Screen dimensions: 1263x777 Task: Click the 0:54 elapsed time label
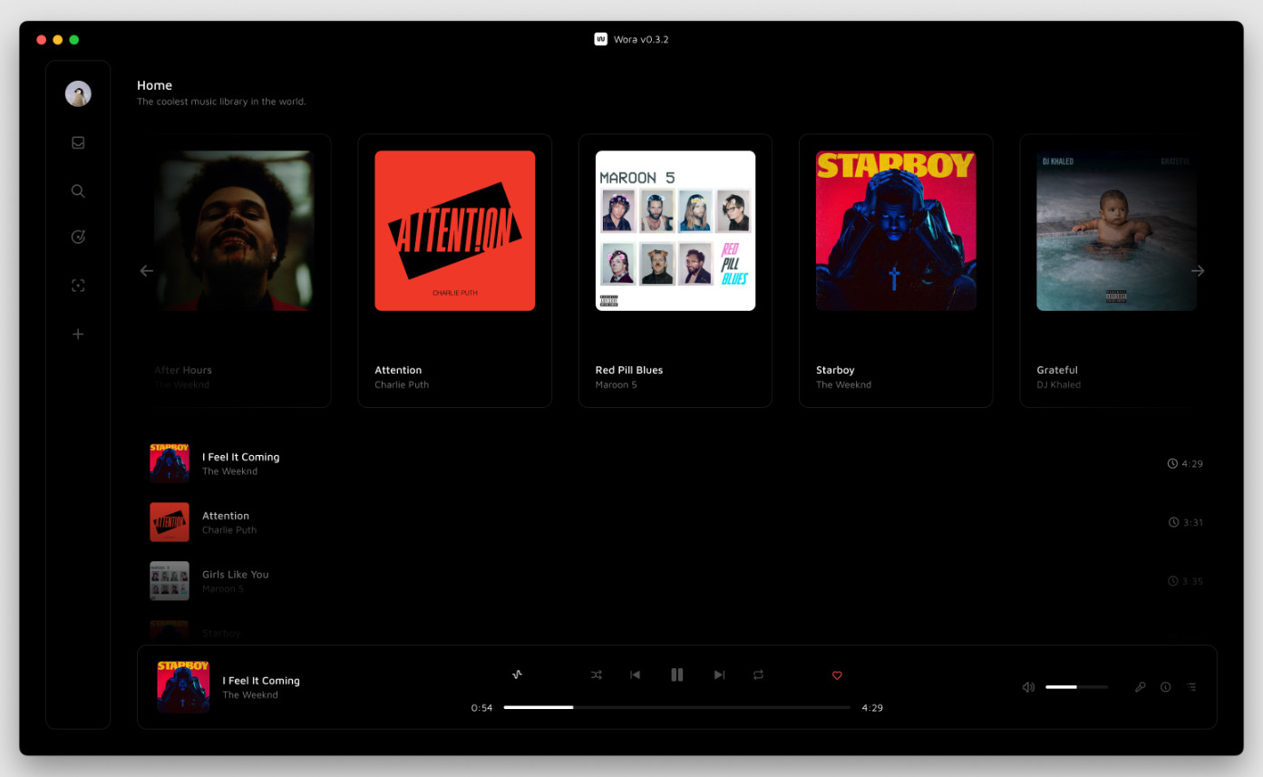pyautogui.click(x=481, y=708)
